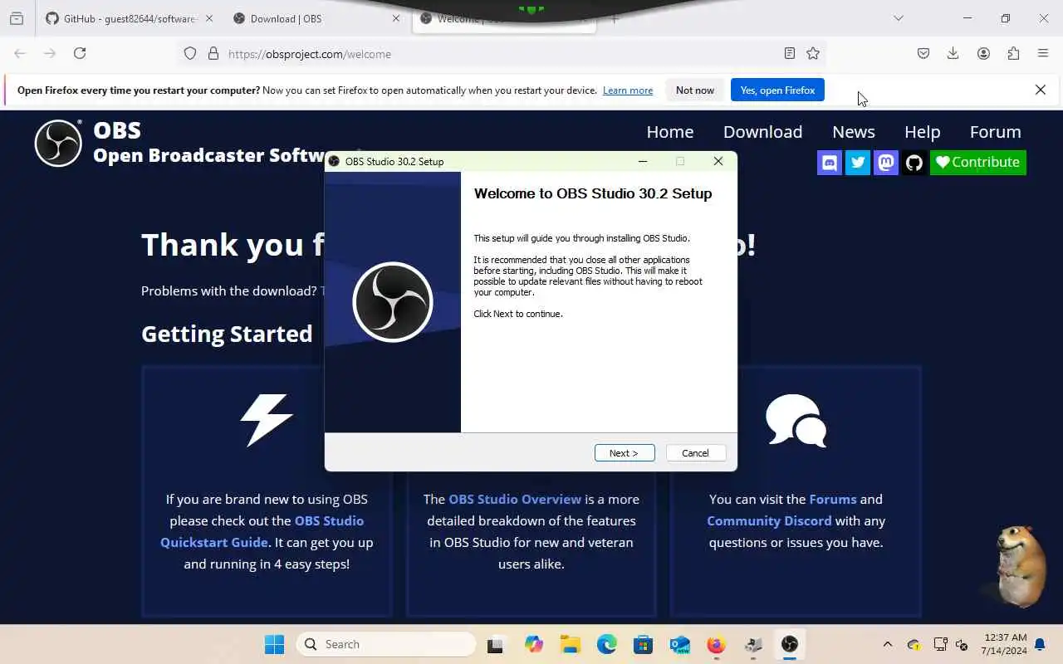Switch to the Download | OBS tab
Image resolution: width=1063 pixels, height=664 pixels.
(314, 18)
